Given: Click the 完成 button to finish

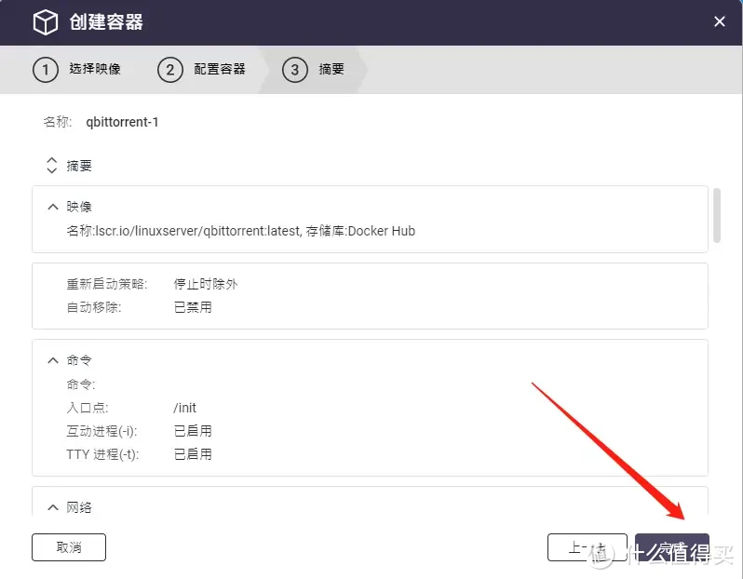Looking at the screenshot, I should point(672,547).
